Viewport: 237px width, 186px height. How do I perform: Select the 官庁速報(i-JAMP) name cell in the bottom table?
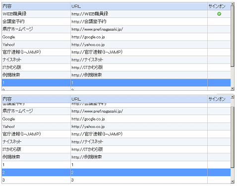click(x=36, y=134)
